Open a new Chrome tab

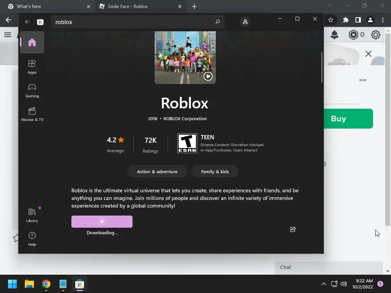point(194,6)
